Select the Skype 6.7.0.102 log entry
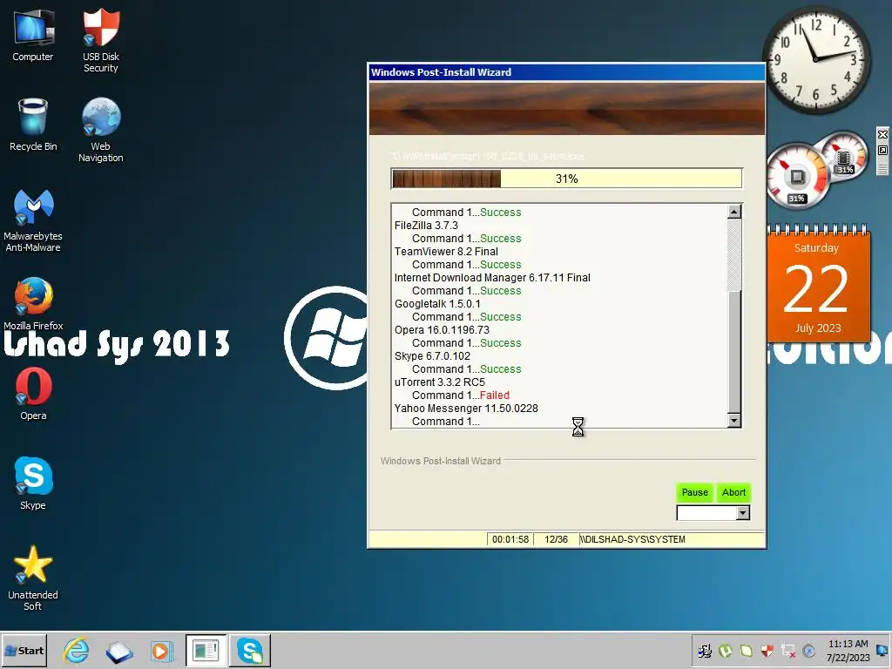This screenshot has height=669, width=892. tap(432, 356)
